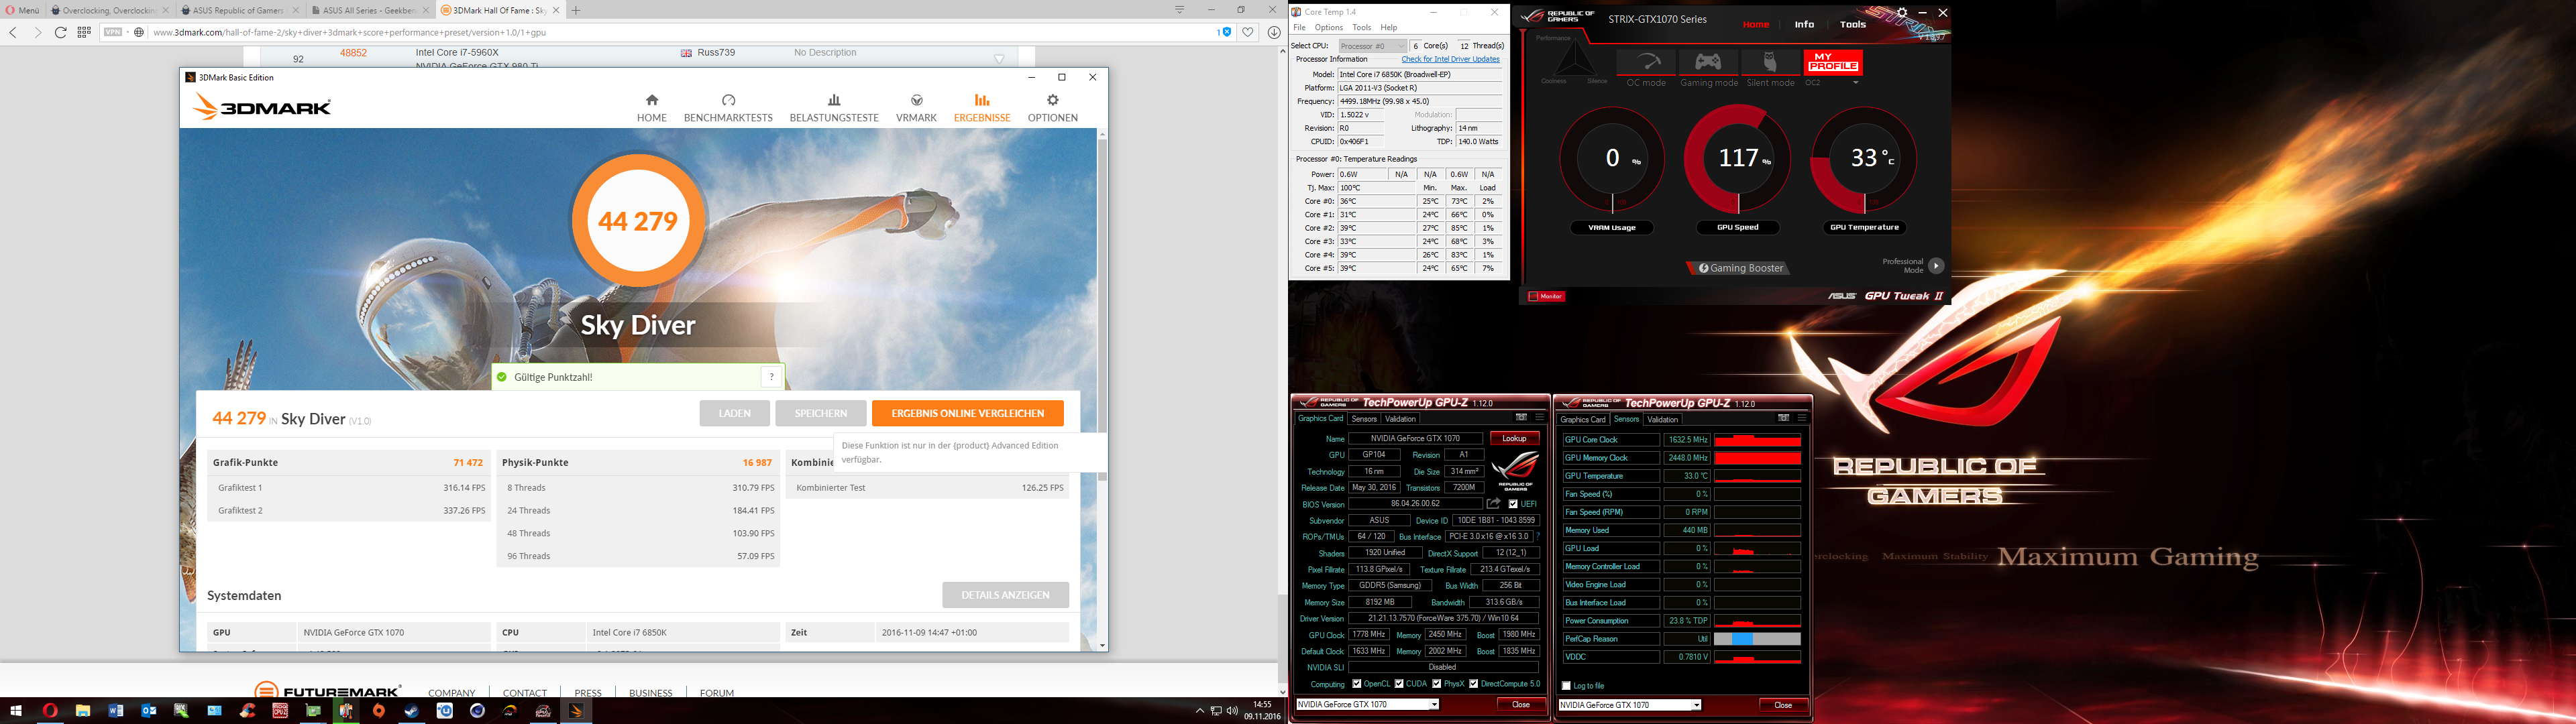Open Check for Intel Driver Updates link
The height and width of the screenshot is (724, 2576).
pos(1450,59)
